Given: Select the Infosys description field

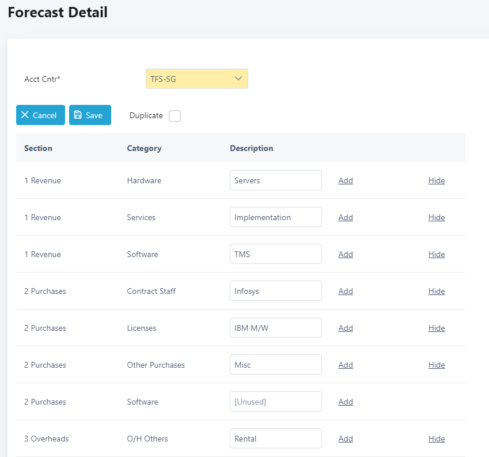Looking at the screenshot, I should [275, 291].
